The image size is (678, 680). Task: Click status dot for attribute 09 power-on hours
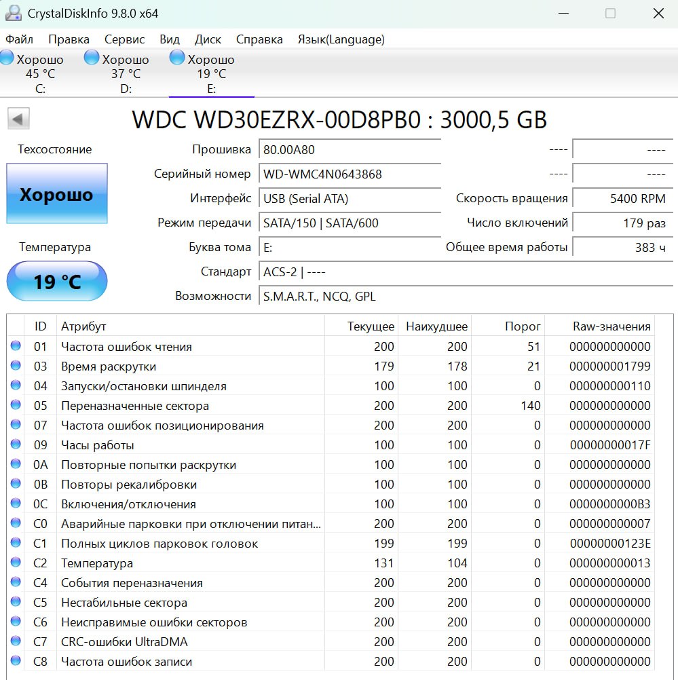tap(16, 444)
